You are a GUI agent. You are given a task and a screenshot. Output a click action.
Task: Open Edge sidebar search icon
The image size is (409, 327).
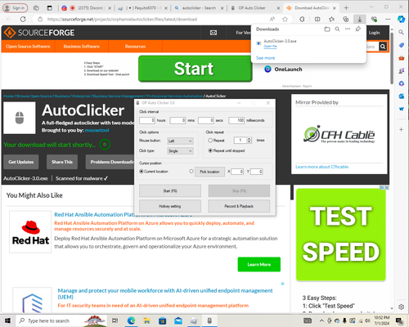pyautogui.click(x=401, y=32)
